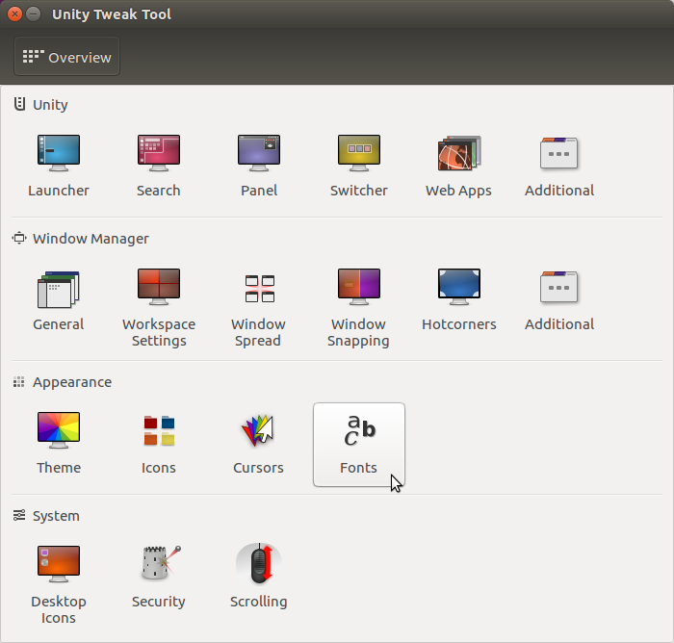Image resolution: width=674 pixels, height=643 pixels.
Task: Open the Search settings icon
Action: [x=159, y=165]
